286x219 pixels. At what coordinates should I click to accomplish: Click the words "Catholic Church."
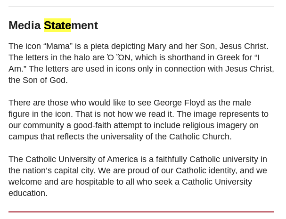click(x=200, y=137)
